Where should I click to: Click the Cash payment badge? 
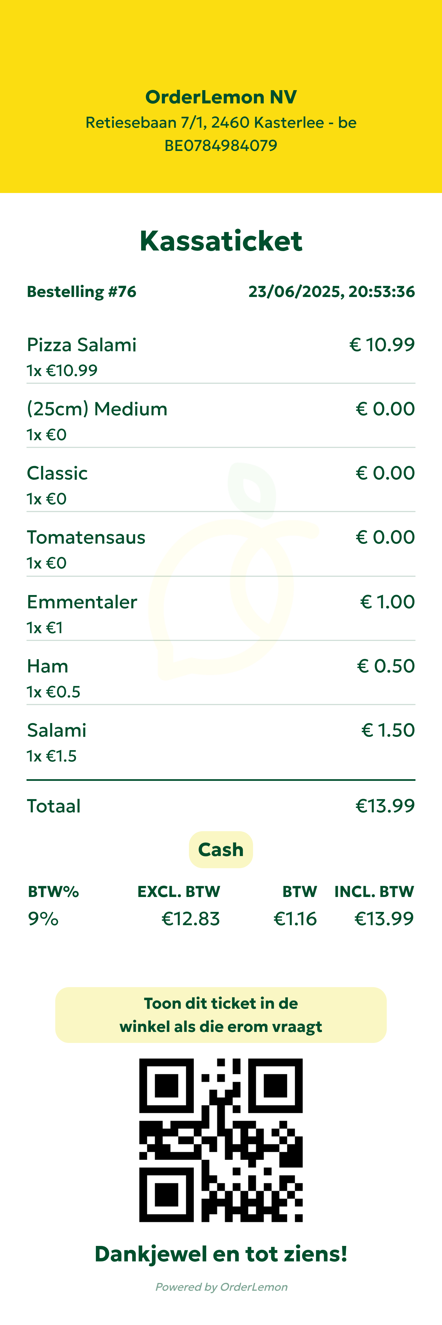pyautogui.click(x=221, y=850)
